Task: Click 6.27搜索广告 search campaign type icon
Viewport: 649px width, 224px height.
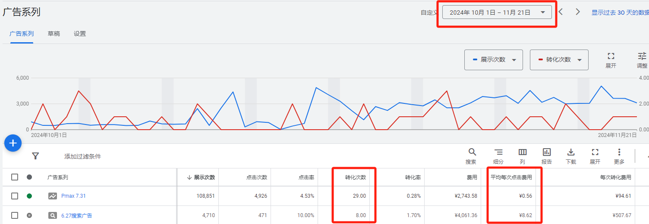Action: 53,215
